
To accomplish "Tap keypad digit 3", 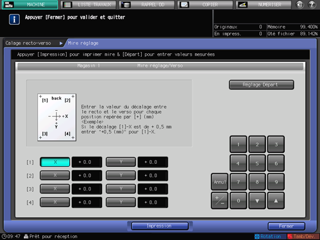I will point(276,144).
